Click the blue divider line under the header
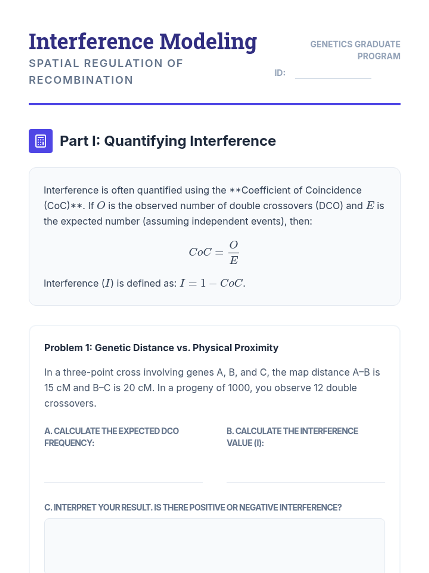The width and height of the screenshot is (429, 573). tap(214, 104)
